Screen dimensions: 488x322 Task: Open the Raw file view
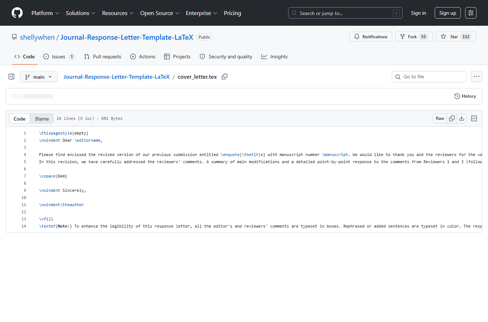pyautogui.click(x=440, y=118)
